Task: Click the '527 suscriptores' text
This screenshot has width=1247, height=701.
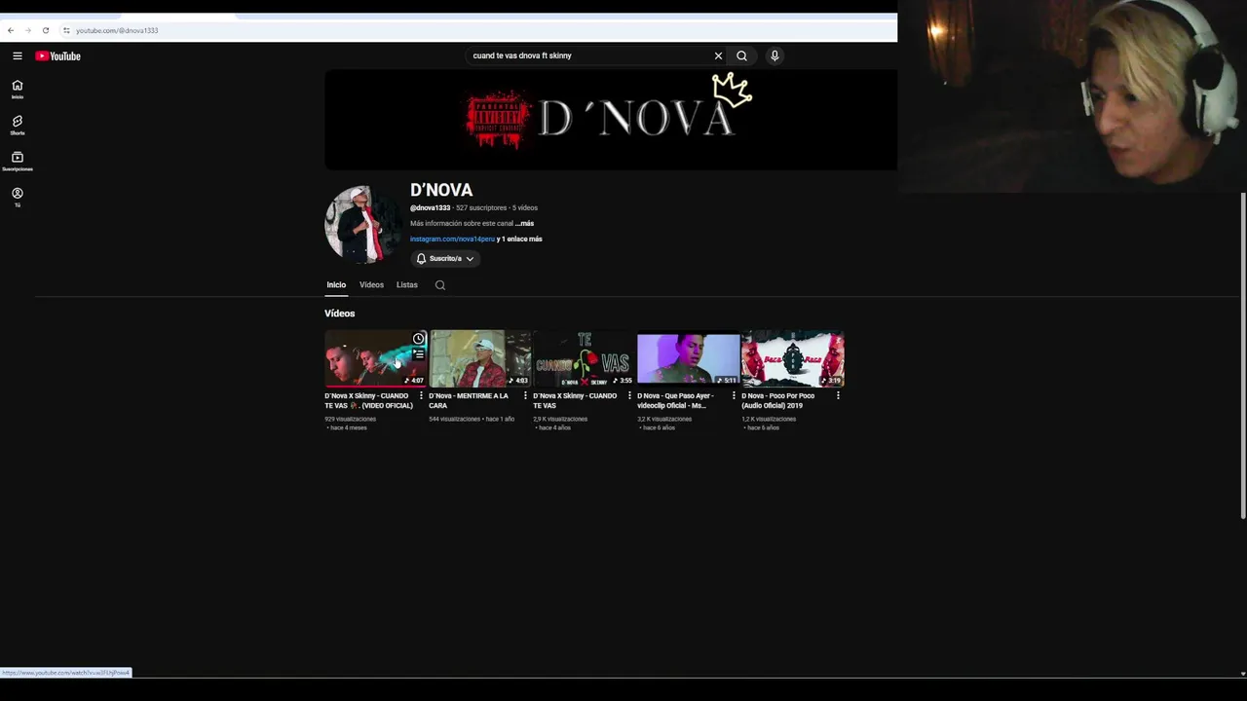Action: coord(481,207)
